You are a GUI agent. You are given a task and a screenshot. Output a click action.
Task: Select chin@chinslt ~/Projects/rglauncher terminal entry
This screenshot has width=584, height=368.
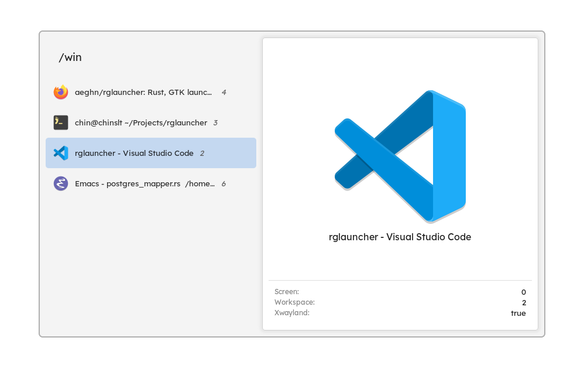(151, 122)
